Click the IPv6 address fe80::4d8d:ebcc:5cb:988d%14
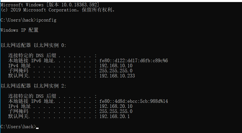Image resolution: width=242 pixels, height=133 pixels. pos(134,101)
